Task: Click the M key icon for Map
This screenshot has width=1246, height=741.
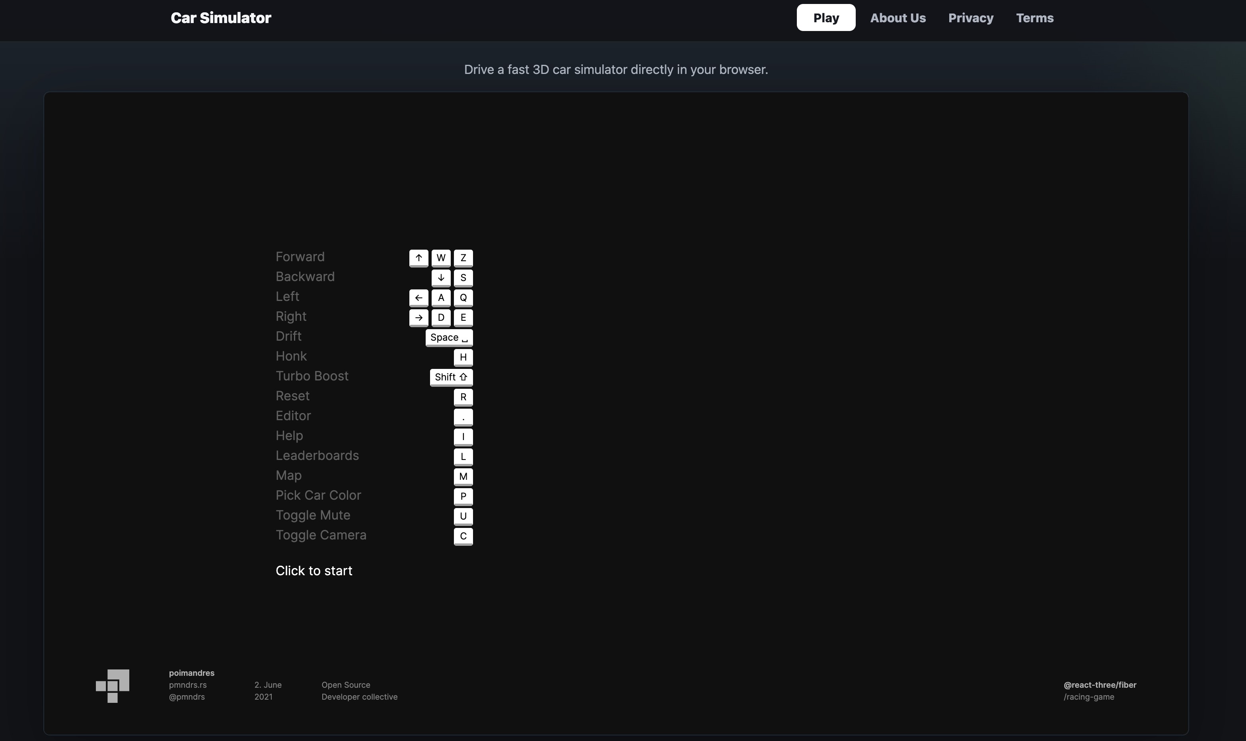Action: pyautogui.click(x=463, y=477)
